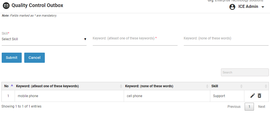Sort by none-of-these-words column arrows
The width and height of the screenshot is (270, 114).
tap(207, 86)
